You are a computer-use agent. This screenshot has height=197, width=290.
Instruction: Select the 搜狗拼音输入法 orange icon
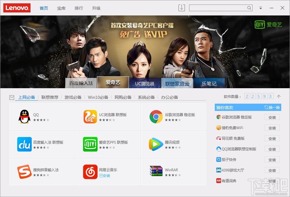coord(24,172)
